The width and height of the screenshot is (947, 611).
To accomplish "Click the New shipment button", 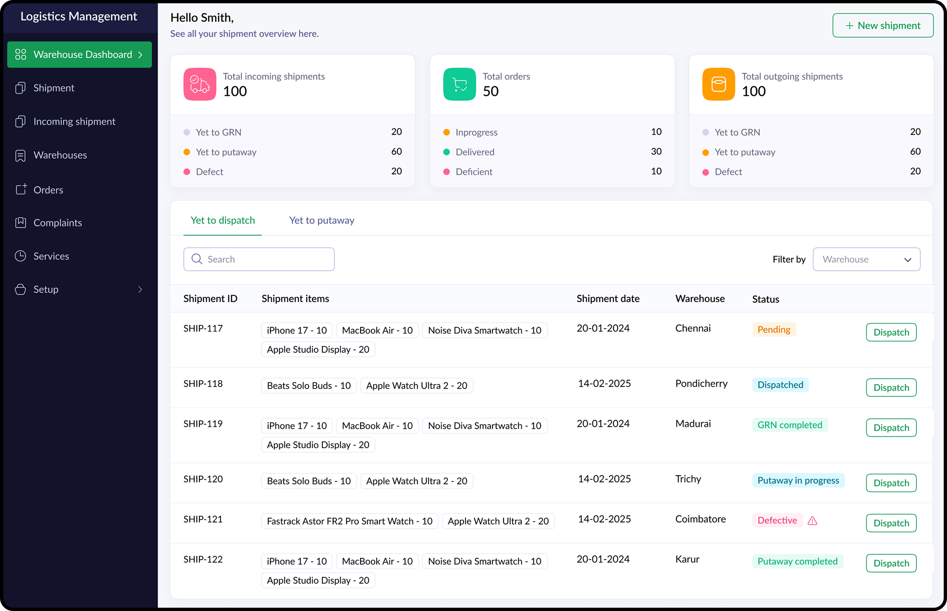I will (883, 26).
